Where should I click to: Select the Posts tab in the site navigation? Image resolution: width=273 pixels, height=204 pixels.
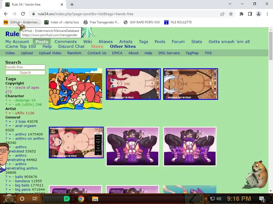(x=42, y=42)
